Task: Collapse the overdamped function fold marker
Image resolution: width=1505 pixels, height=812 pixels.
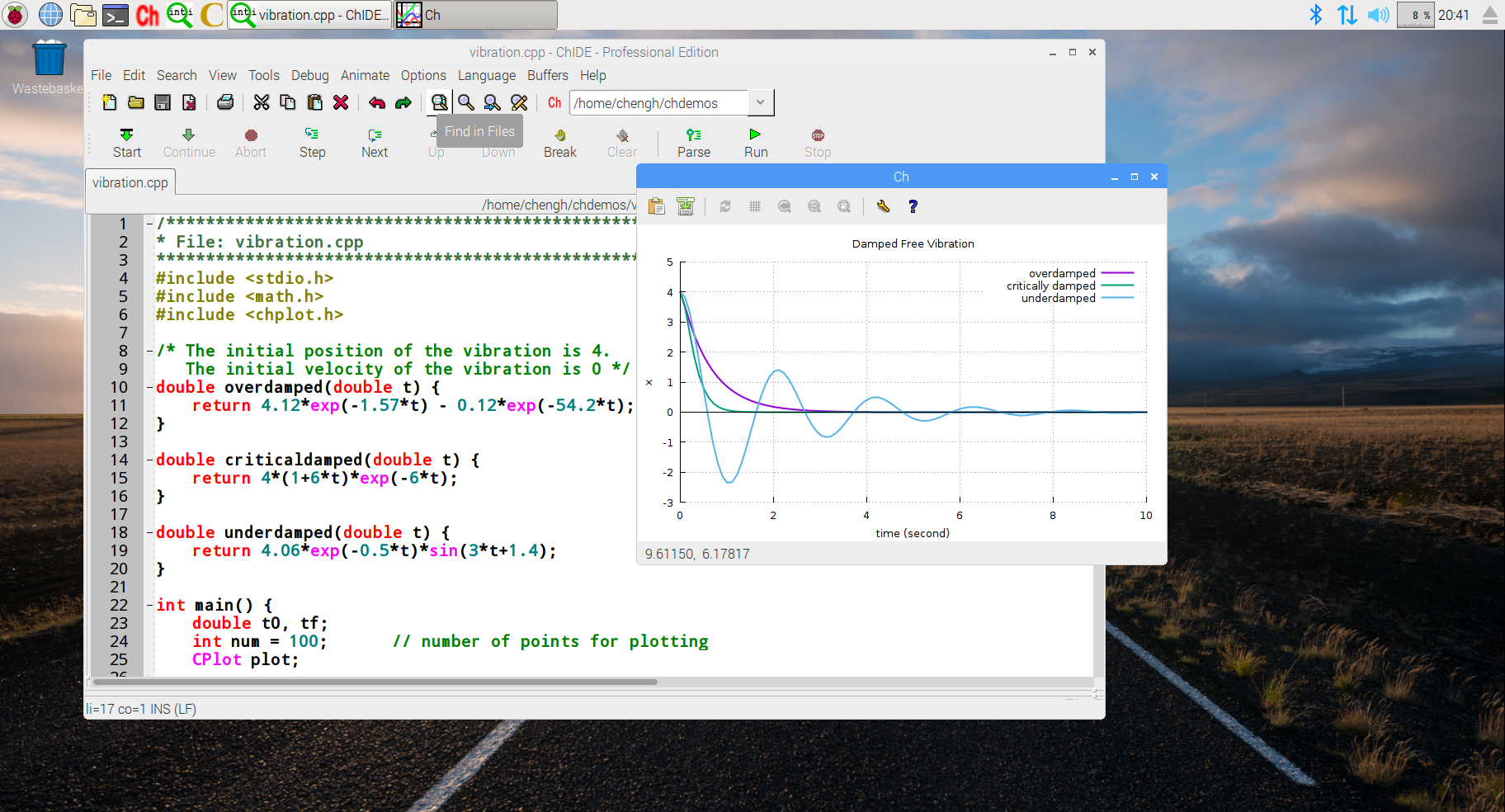Action: (149, 387)
